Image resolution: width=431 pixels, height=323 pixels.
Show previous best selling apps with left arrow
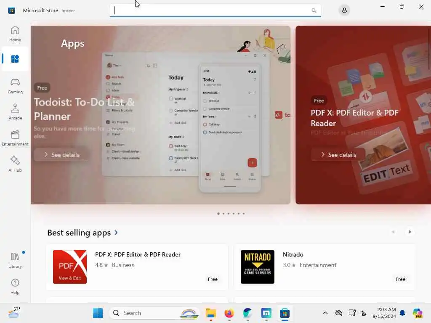tap(393, 232)
